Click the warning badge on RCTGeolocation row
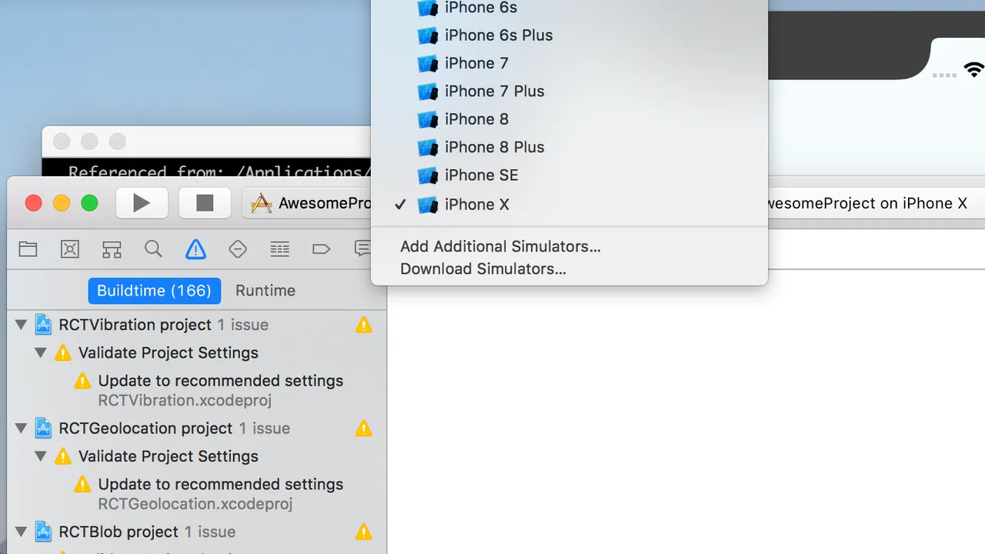Viewport: 985px width, 554px height. (364, 429)
